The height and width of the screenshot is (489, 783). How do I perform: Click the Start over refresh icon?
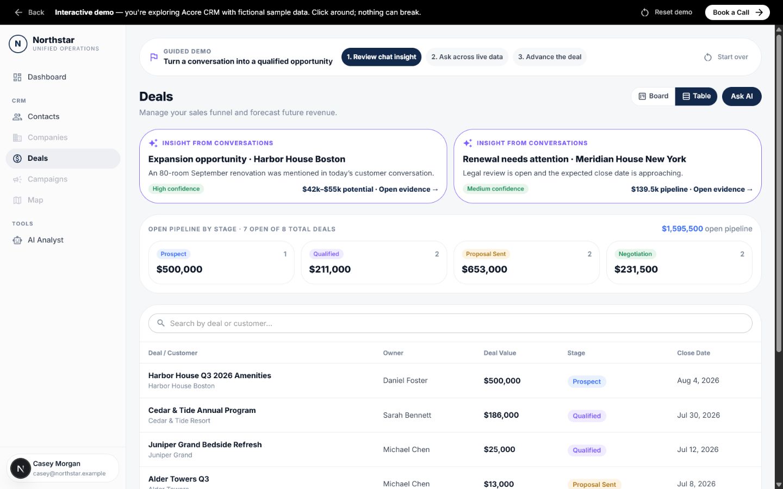(x=708, y=57)
